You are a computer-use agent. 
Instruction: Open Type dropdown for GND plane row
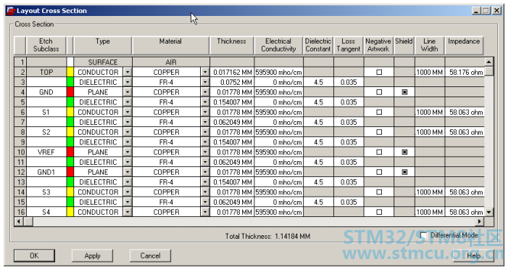(128, 92)
